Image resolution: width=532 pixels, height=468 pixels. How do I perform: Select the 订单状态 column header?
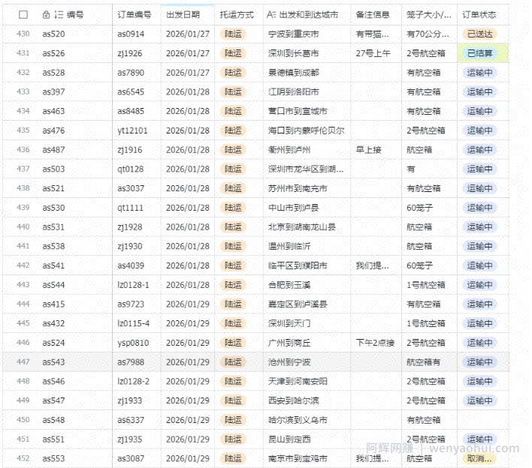pos(479,14)
